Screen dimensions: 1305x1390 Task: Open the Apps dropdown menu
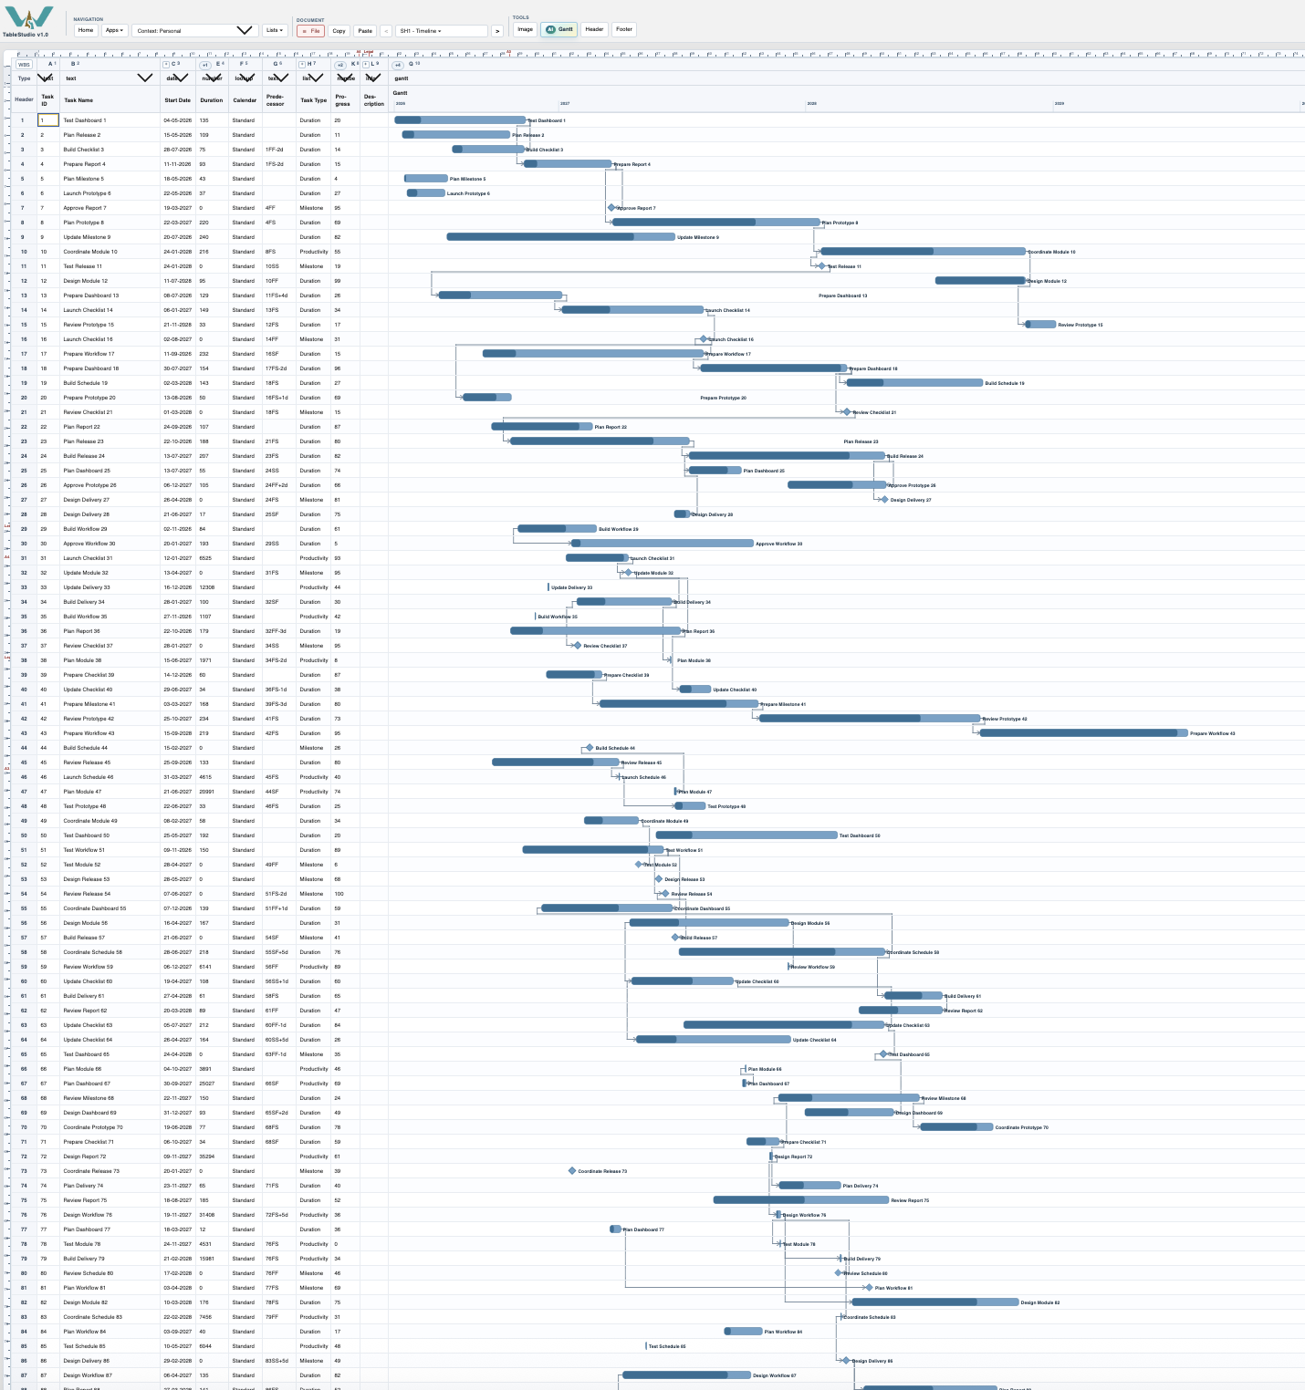tap(113, 30)
